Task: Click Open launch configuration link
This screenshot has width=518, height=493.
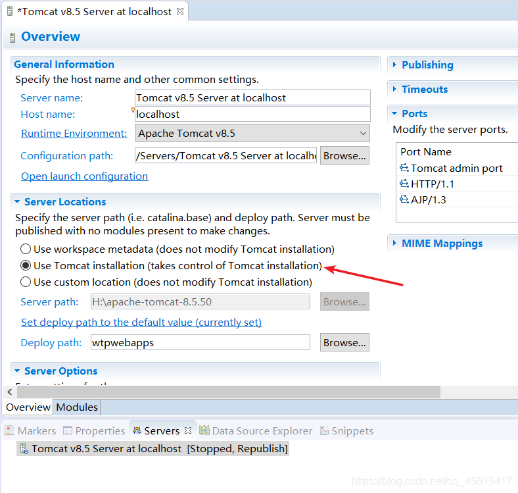Action: [x=85, y=176]
